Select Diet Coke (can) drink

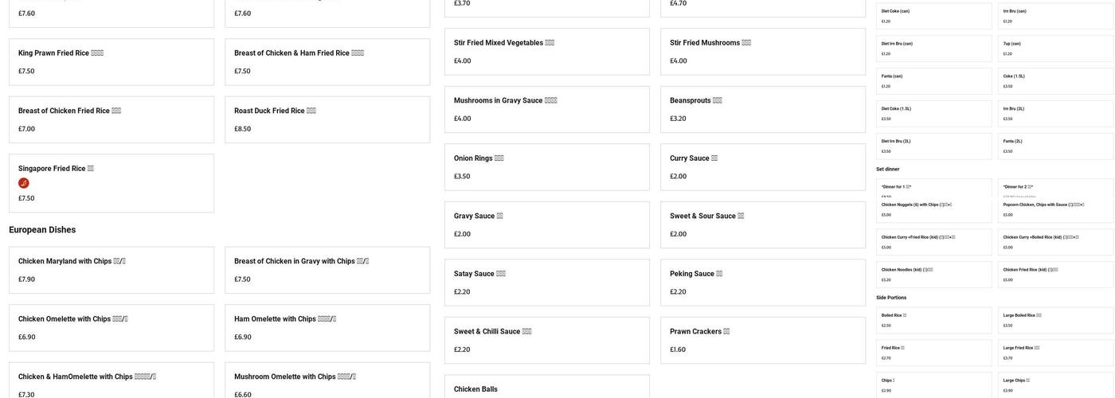[933, 16]
